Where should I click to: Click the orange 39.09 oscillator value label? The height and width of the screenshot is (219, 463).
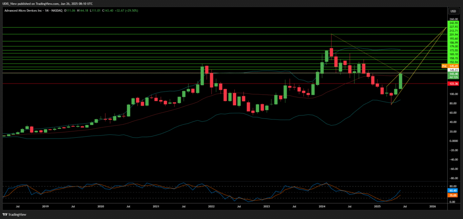click(x=453, y=195)
